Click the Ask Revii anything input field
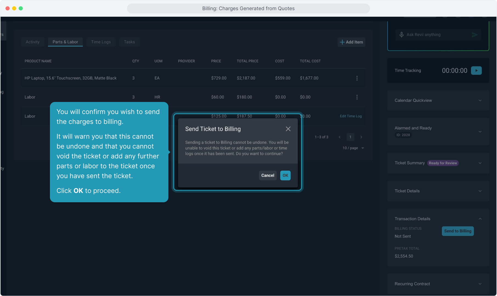 pyautogui.click(x=436, y=35)
